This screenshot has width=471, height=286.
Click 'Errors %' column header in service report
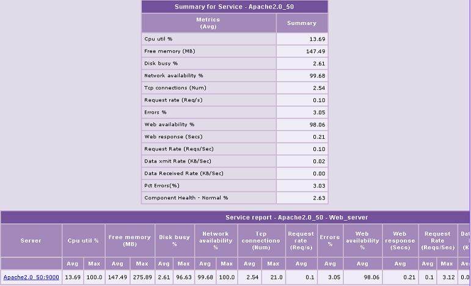pyautogui.click(x=330, y=241)
